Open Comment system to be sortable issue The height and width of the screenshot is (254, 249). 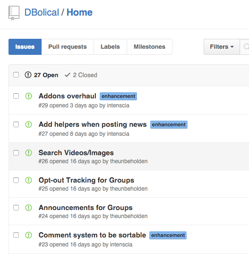coord(92,235)
